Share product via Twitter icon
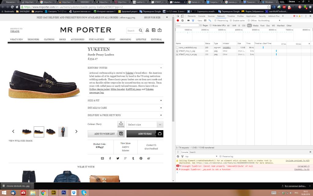This screenshot has height=196, width=313. click(x=118, y=158)
